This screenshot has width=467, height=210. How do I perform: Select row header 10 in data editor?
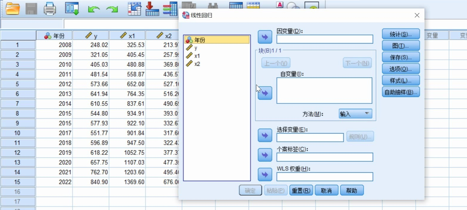[x=18, y=133]
